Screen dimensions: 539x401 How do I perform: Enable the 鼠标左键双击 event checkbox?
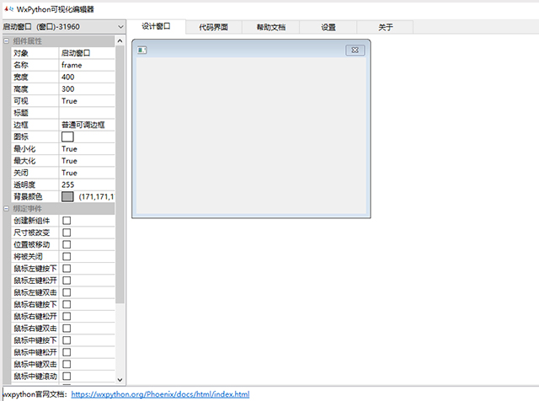67,292
